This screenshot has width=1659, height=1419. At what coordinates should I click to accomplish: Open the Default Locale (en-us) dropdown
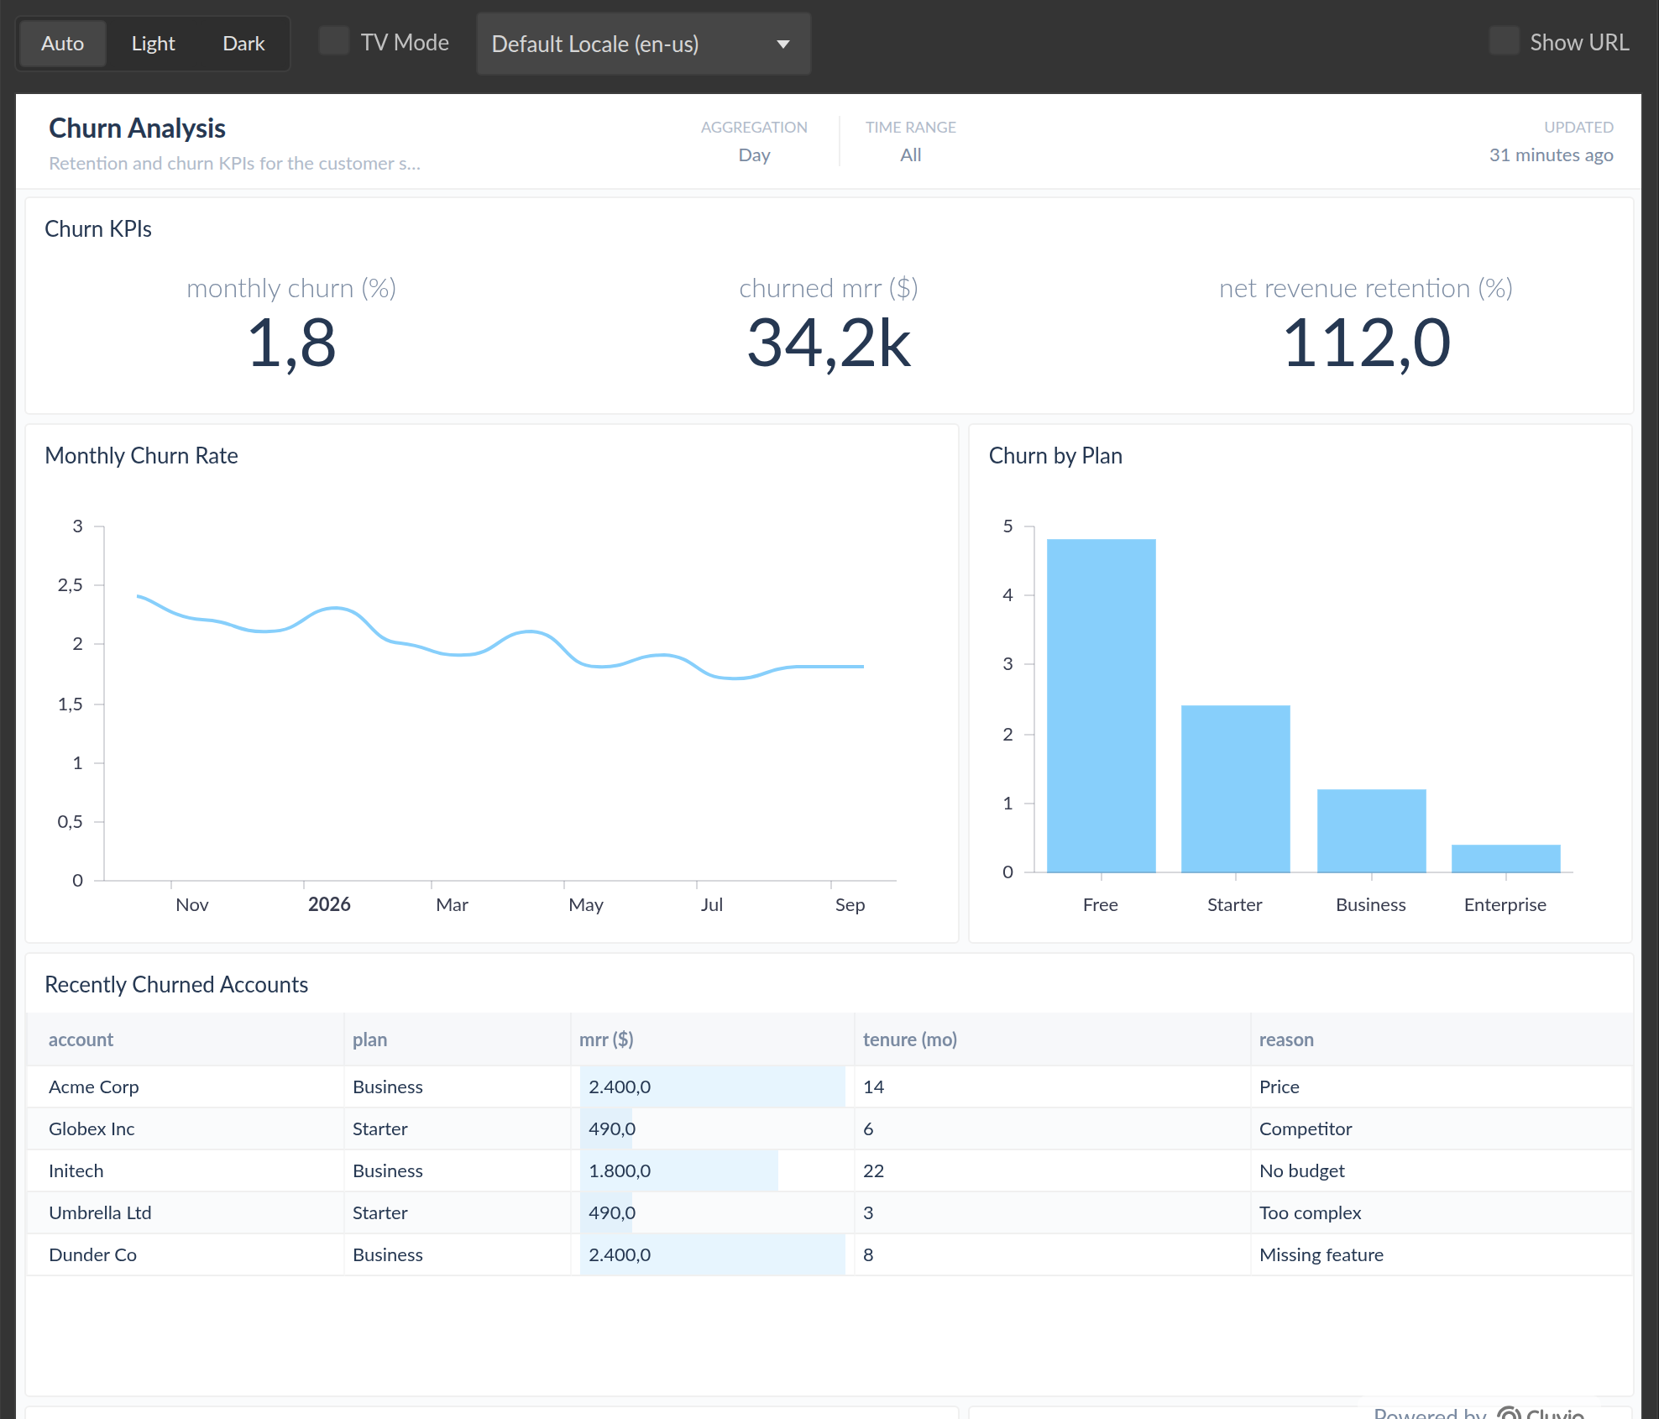click(643, 44)
